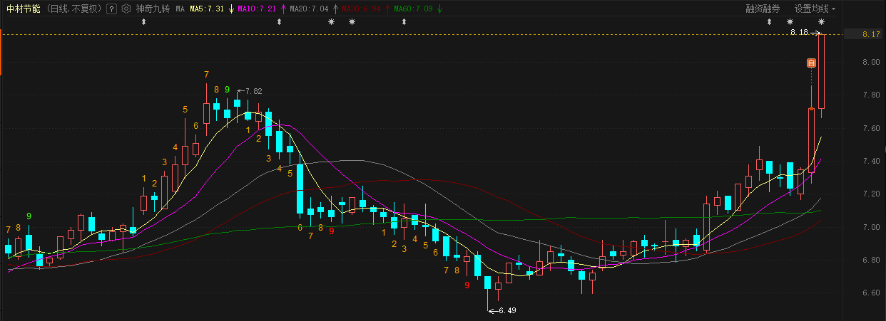Click the 6.49 lowest price label
Viewport: 886px width, 321px height.
pos(506,310)
